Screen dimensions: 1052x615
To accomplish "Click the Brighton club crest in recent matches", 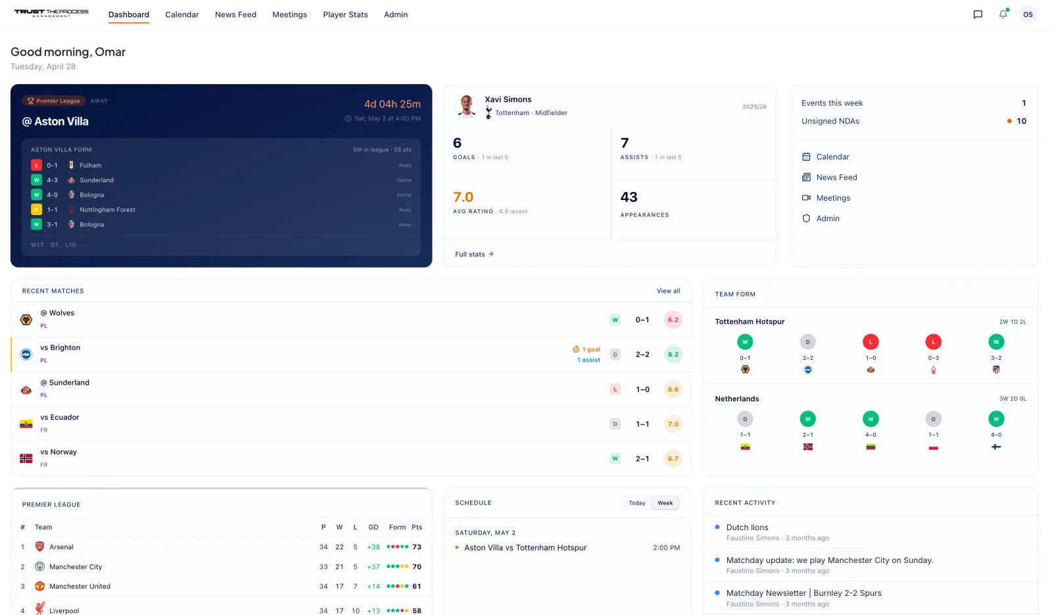I will click(x=26, y=354).
